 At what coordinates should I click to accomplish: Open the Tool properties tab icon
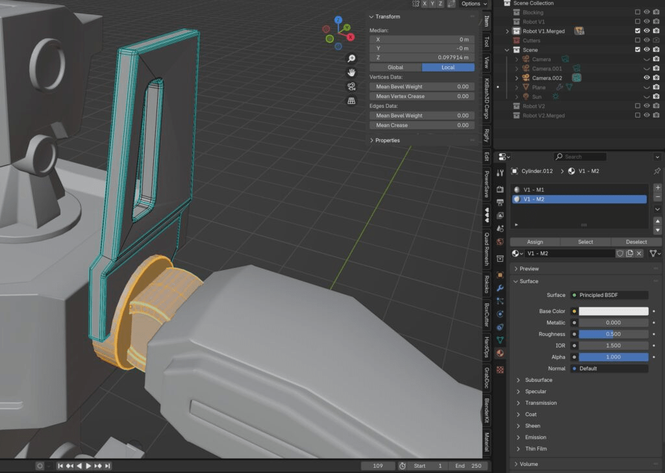(500, 172)
